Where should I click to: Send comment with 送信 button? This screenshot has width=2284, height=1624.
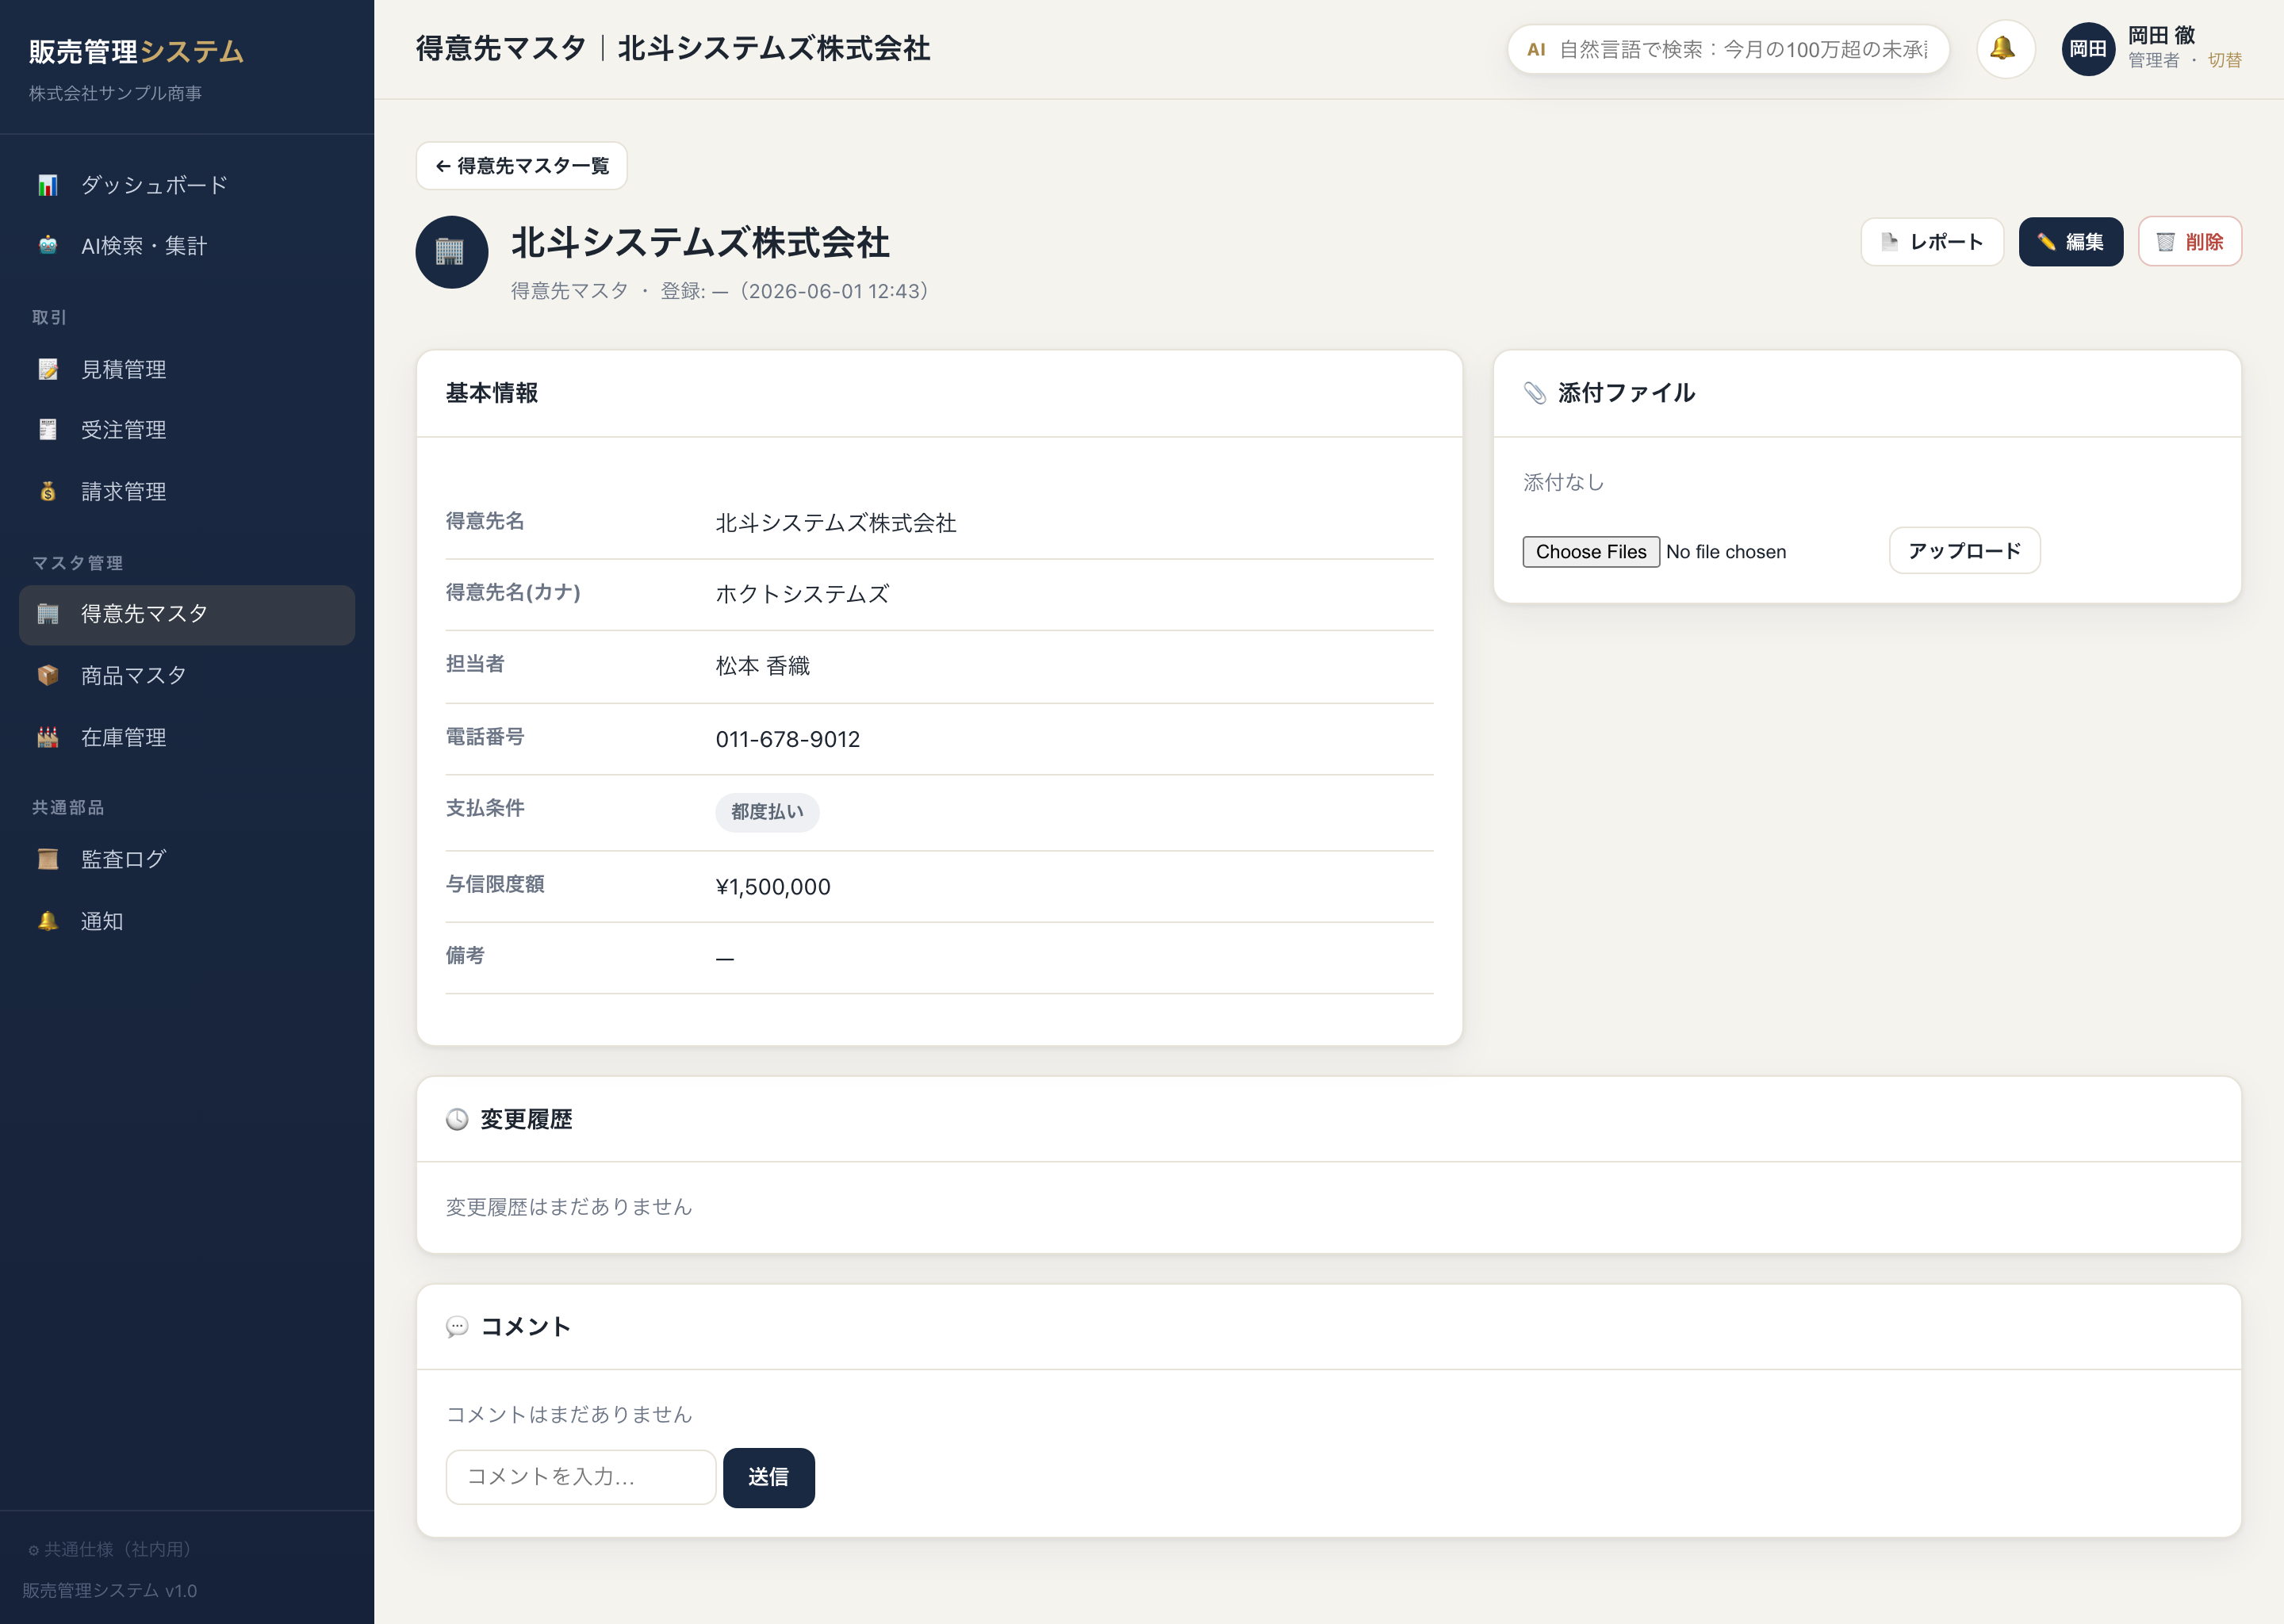coord(768,1477)
